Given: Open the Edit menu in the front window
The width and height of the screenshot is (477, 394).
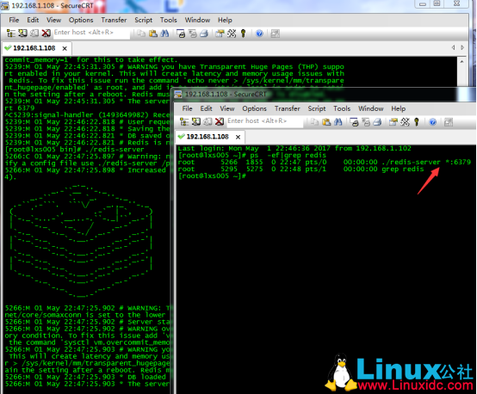Looking at the screenshot, I should (206, 108).
